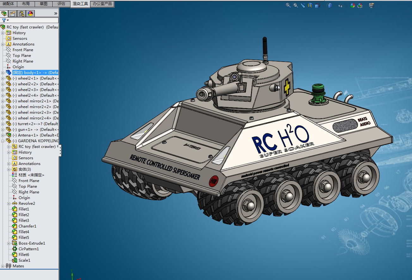Click the Section View icon

310,5
